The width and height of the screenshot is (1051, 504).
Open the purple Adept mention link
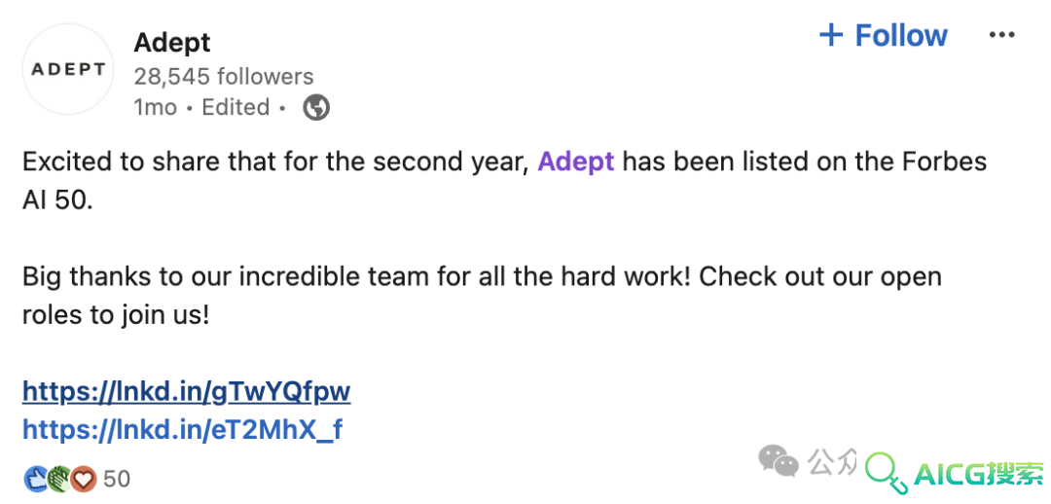[x=576, y=162]
